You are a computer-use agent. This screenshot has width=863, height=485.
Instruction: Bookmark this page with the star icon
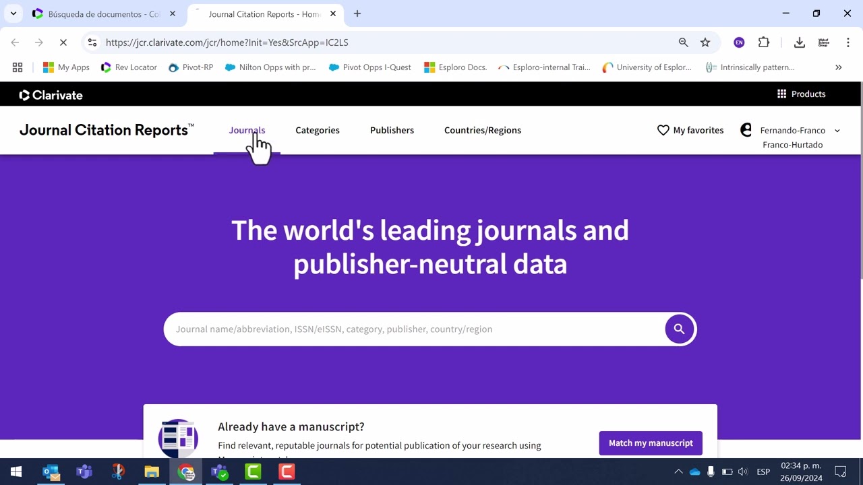coord(705,42)
